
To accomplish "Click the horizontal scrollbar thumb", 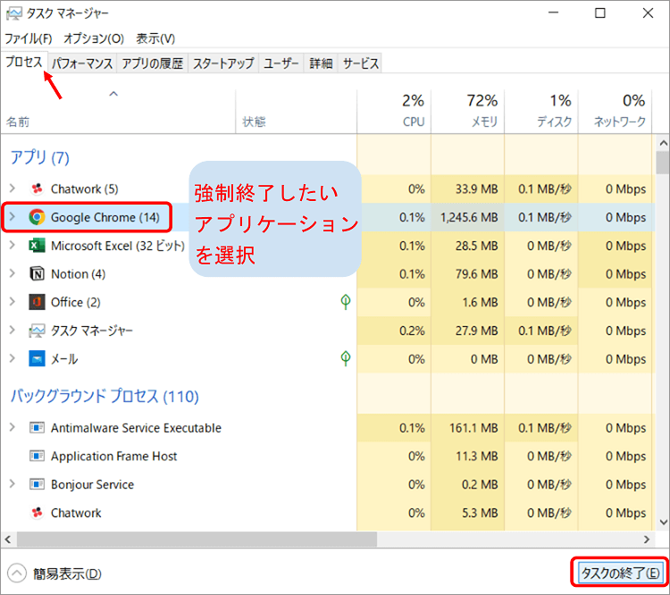I will tap(197, 540).
